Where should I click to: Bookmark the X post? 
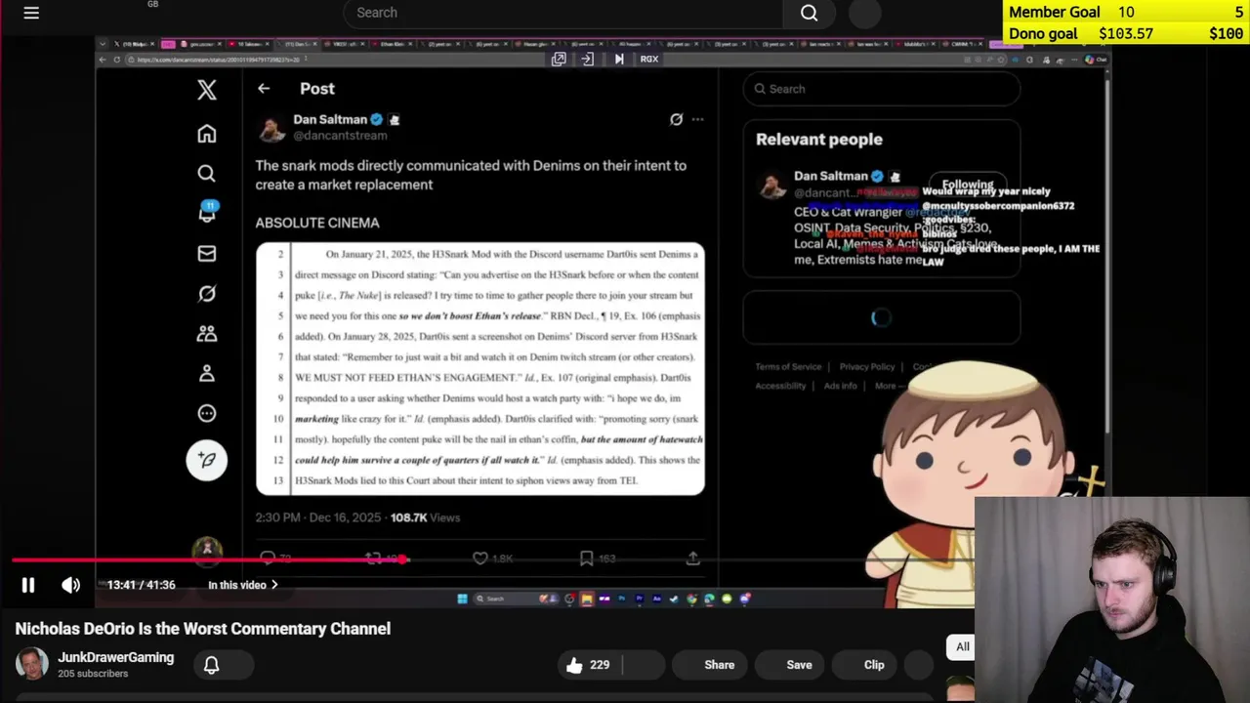tap(586, 558)
